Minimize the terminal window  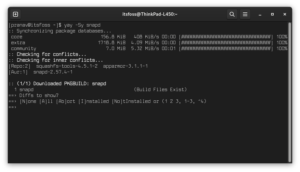(260, 15)
